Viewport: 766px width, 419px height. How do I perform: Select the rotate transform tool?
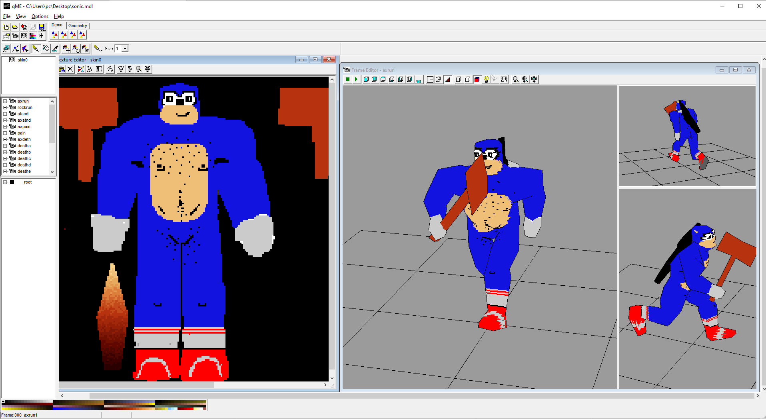coord(76,49)
